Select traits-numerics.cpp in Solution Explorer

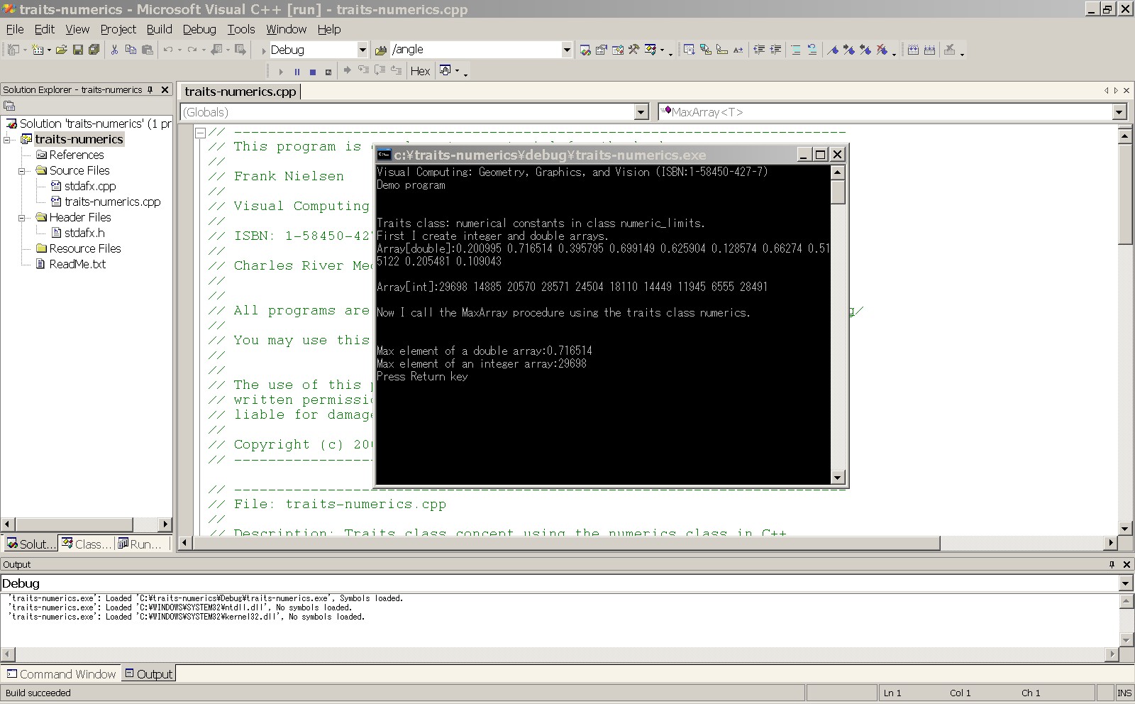(x=112, y=202)
